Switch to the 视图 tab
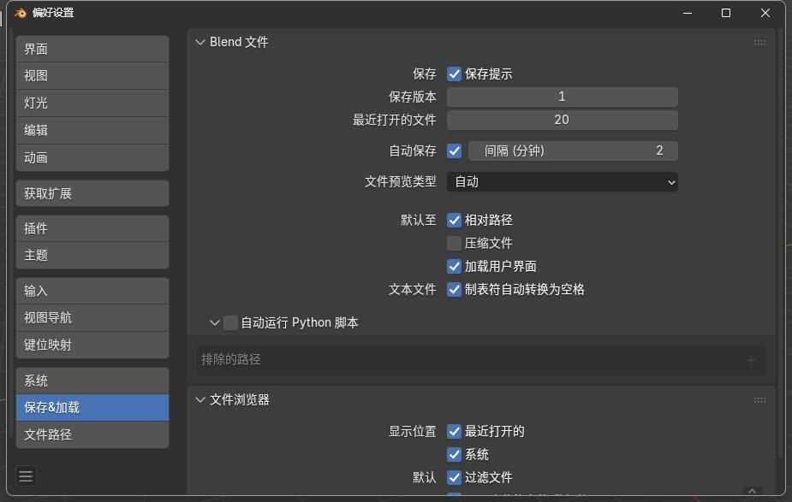Image resolution: width=792 pixels, height=502 pixels. click(92, 75)
